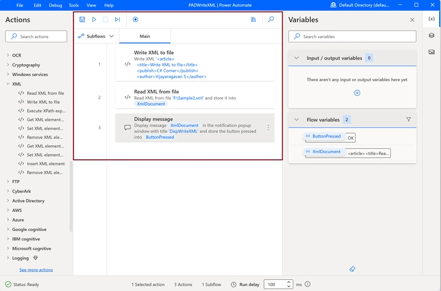This screenshot has width=441, height=291.
Task: Save the flow with the Save icon
Action: [82, 19]
